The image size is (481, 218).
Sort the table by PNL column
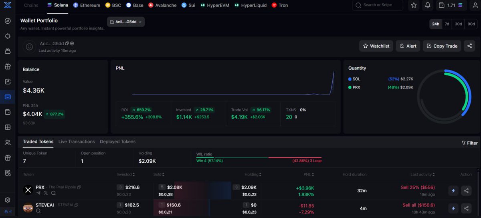click(x=309, y=174)
